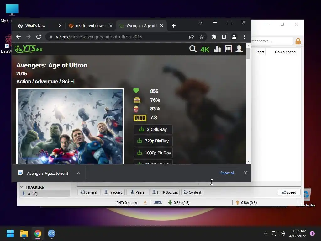This screenshot has width=321, height=241.
Task: Open the Peers tab in qBittorrent
Action: [x=138, y=192]
